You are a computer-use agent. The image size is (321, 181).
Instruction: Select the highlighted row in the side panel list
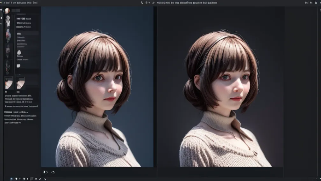[27, 34]
